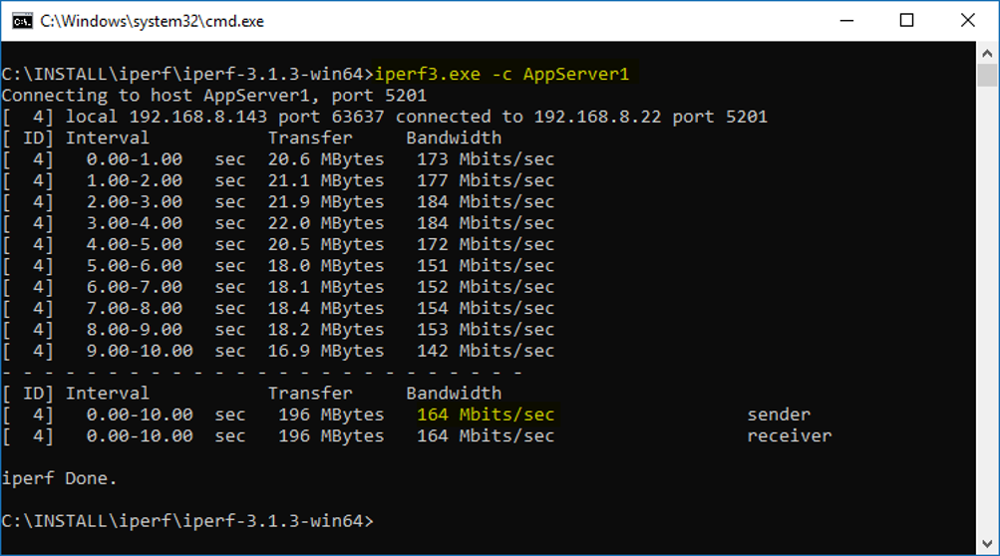The width and height of the screenshot is (1000, 556).
Task: Close the cmd.exe window
Action: (x=966, y=21)
